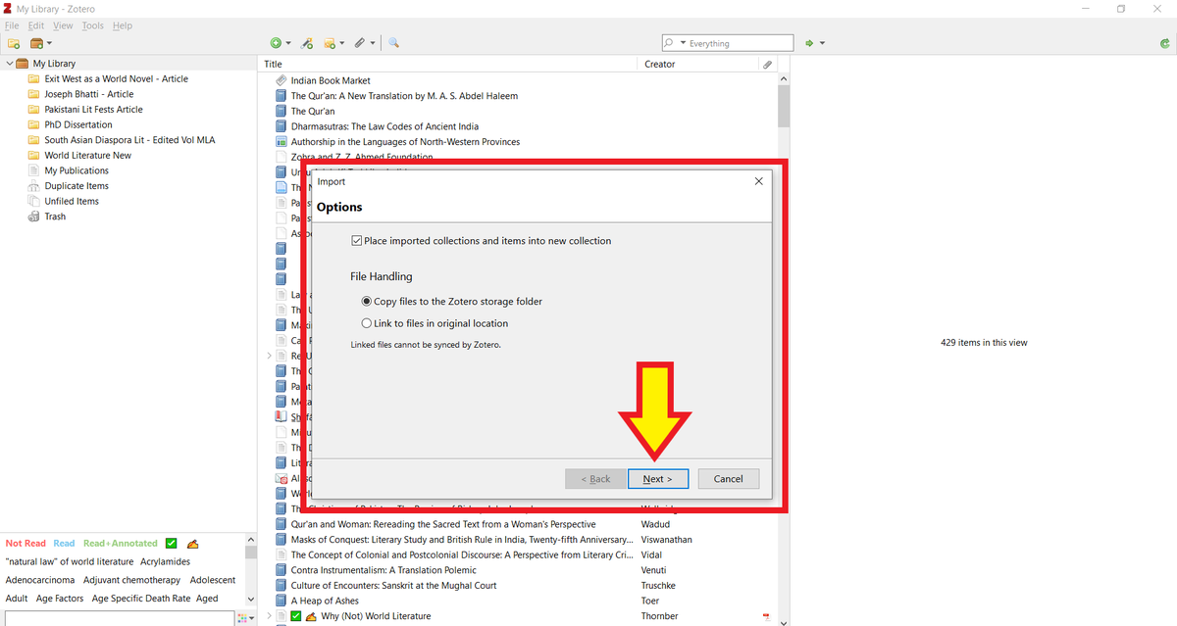Select My Publications in the sidebar
1177x626 pixels.
click(x=77, y=170)
